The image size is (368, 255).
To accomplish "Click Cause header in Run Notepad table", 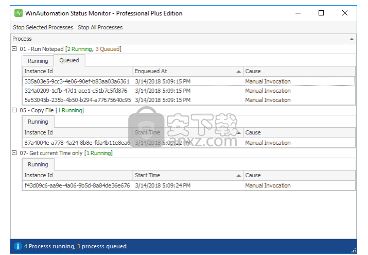I will point(299,71).
